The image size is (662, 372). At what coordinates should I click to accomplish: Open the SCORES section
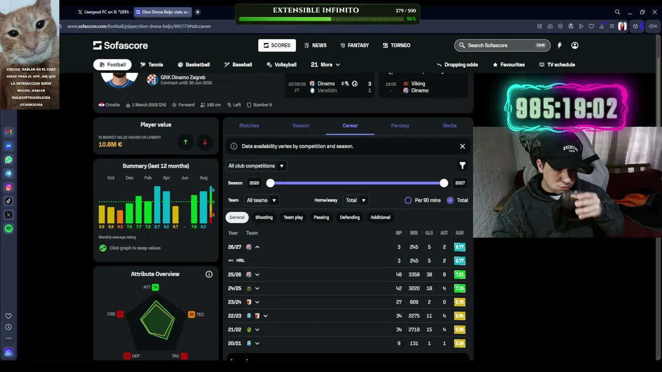tap(277, 45)
